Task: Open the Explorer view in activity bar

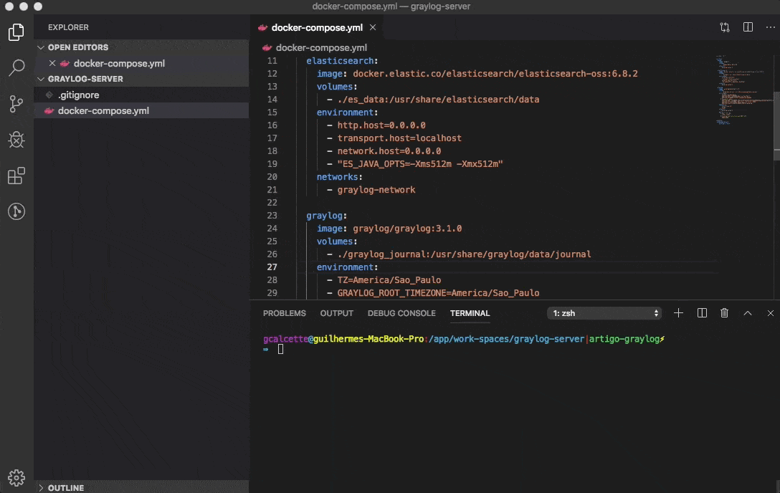Action: 16,32
